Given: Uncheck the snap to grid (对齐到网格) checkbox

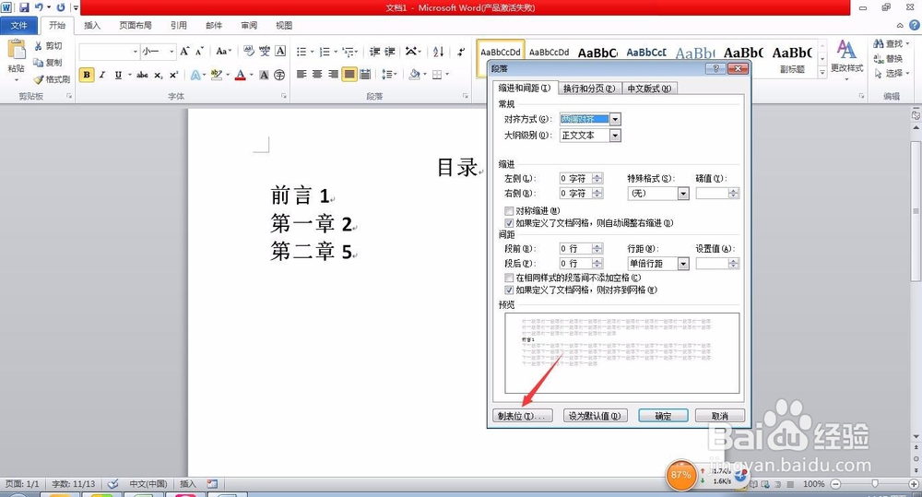Looking at the screenshot, I should click(x=509, y=290).
